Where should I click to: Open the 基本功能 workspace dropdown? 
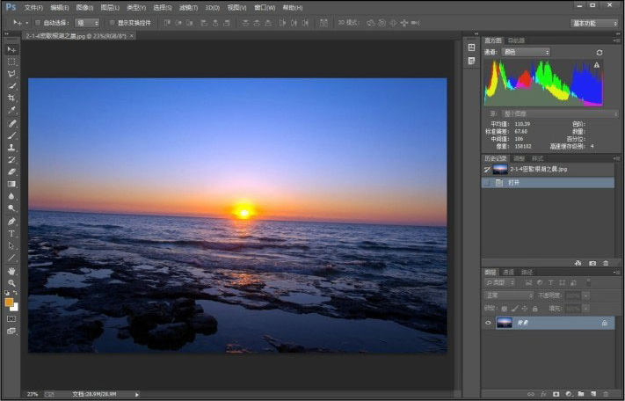tap(594, 22)
